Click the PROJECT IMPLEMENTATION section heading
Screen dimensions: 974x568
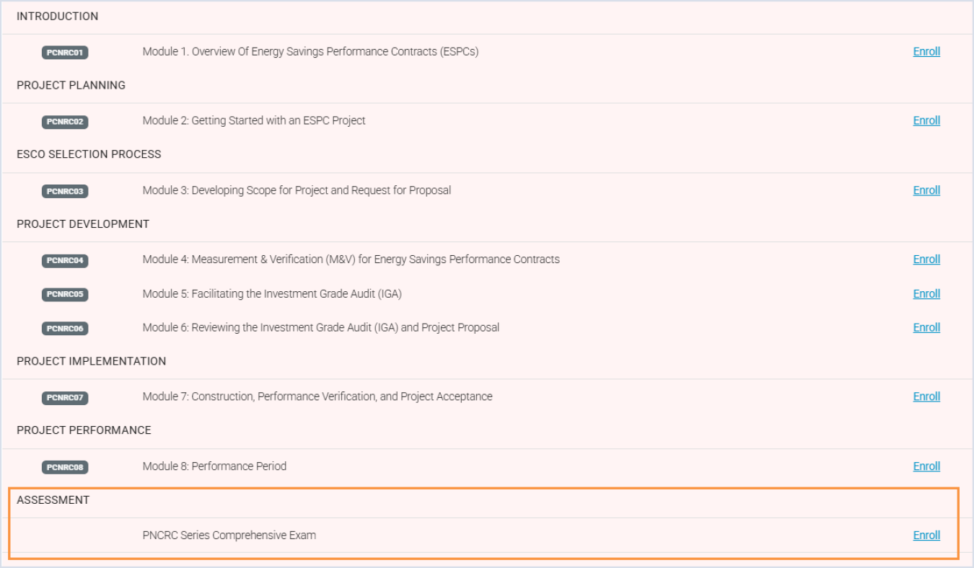pos(92,361)
